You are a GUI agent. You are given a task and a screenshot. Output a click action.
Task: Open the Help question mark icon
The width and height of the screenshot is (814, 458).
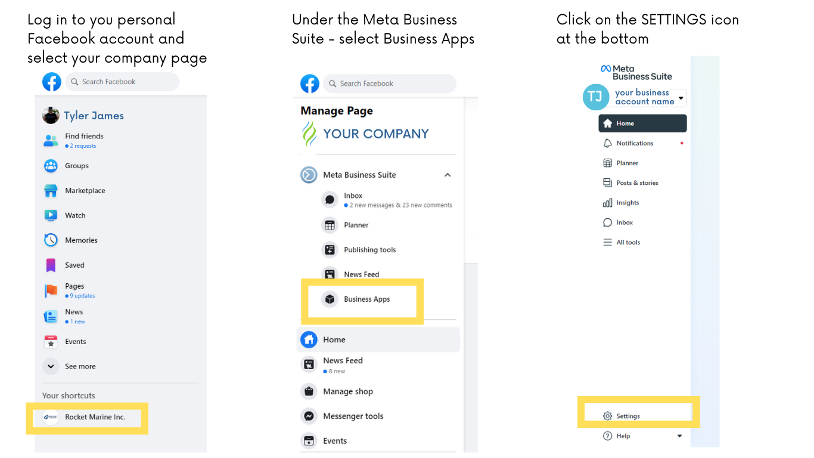click(x=608, y=436)
